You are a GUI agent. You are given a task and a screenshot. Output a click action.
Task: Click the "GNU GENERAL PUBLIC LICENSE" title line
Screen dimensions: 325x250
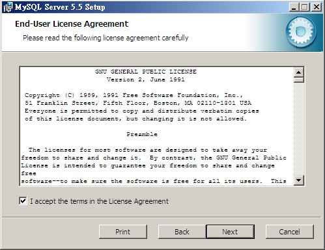click(146, 72)
